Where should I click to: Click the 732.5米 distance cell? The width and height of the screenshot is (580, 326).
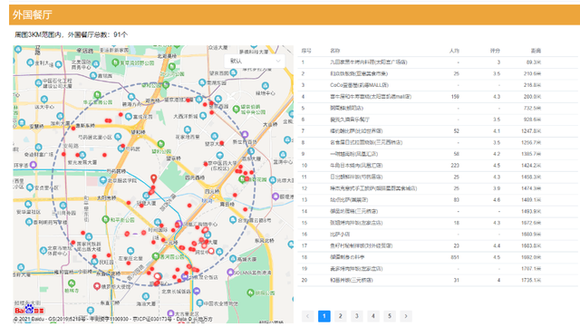pyautogui.click(x=532, y=108)
